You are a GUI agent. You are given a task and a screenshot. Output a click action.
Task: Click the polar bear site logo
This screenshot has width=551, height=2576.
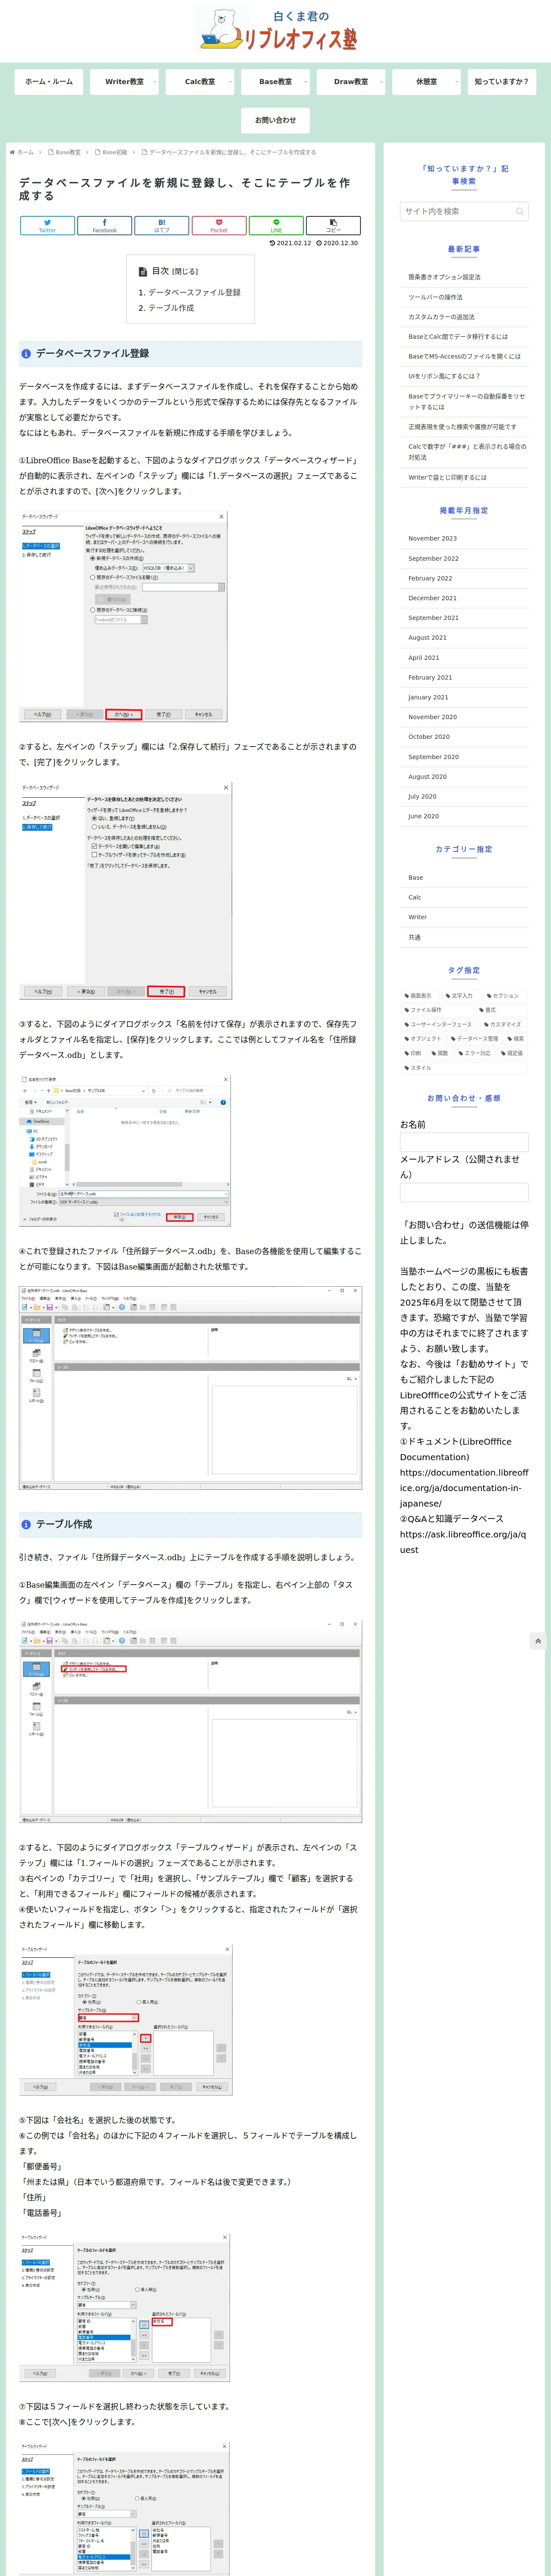pyautogui.click(x=276, y=30)
